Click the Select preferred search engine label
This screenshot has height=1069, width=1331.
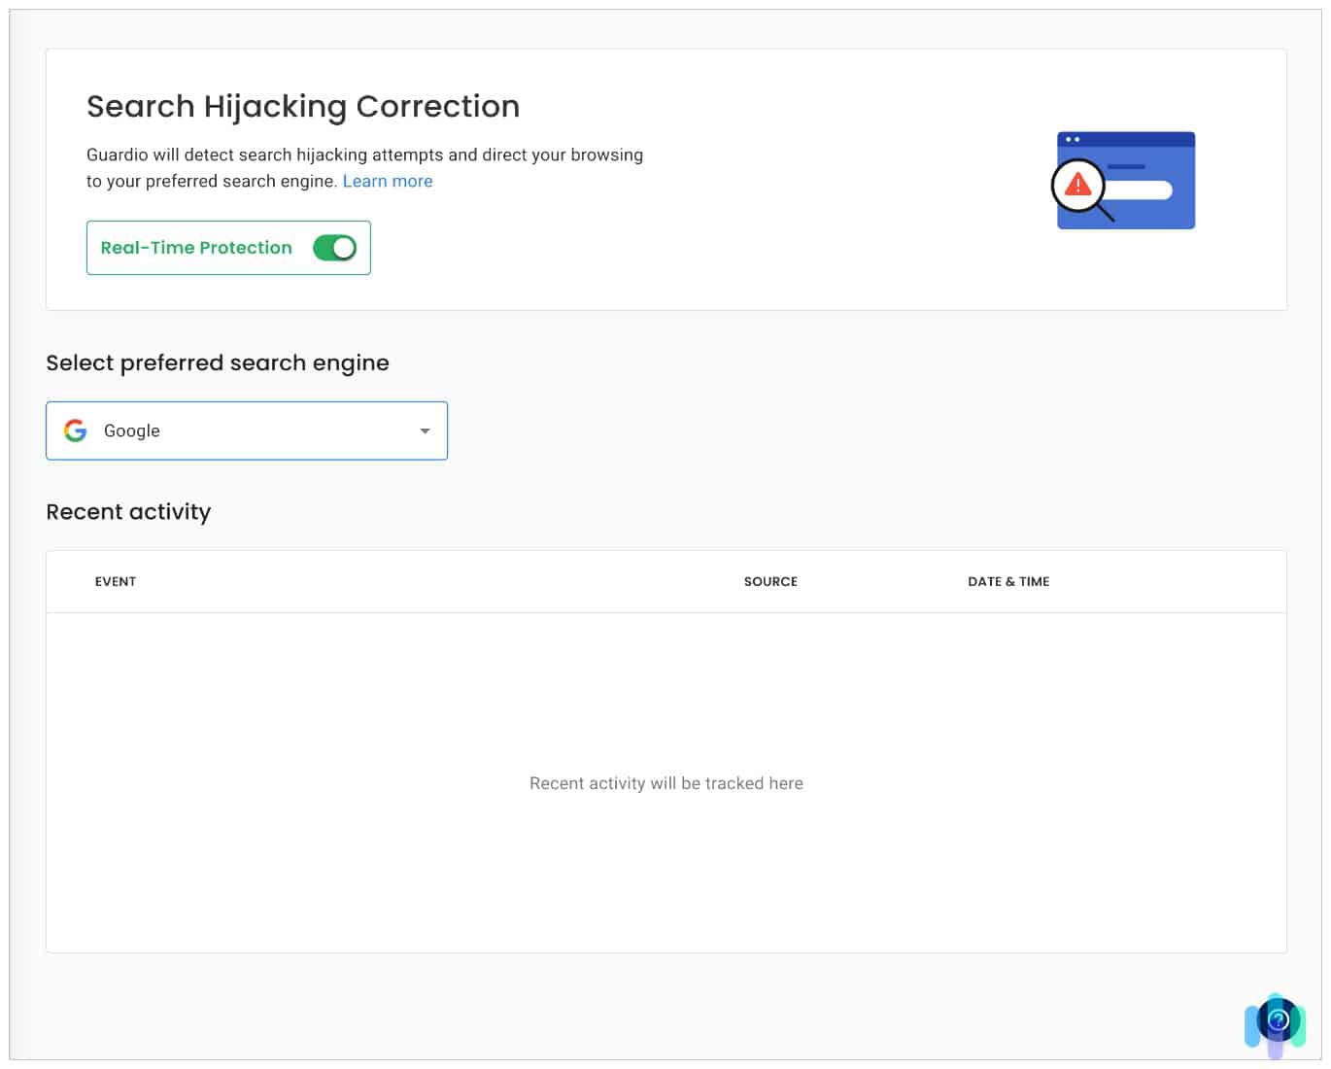tap(218, 363)
